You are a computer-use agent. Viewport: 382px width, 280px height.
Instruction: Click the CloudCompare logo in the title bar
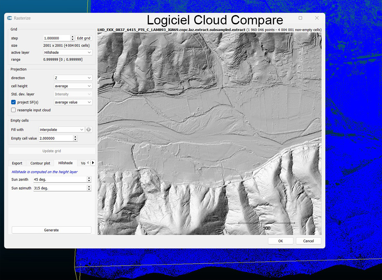10,18
